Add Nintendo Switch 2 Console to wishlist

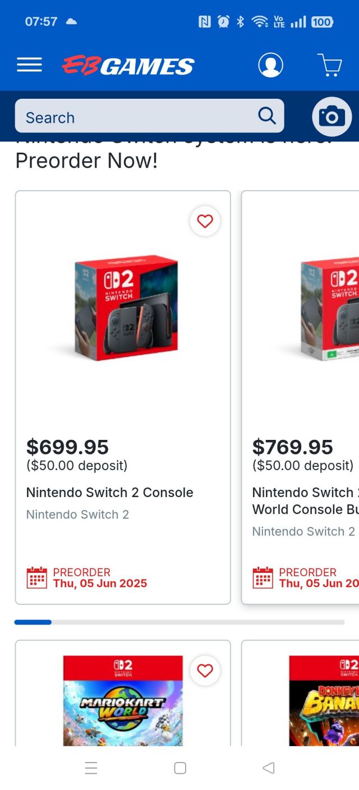click(205, 221)
